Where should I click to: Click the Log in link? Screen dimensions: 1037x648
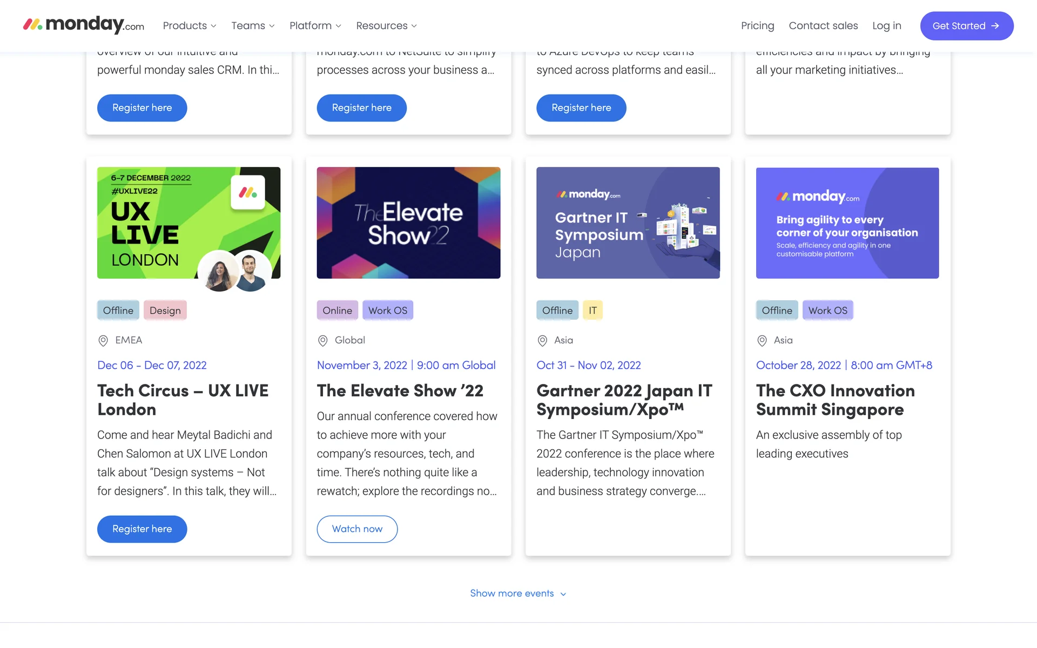pos(886,26)
